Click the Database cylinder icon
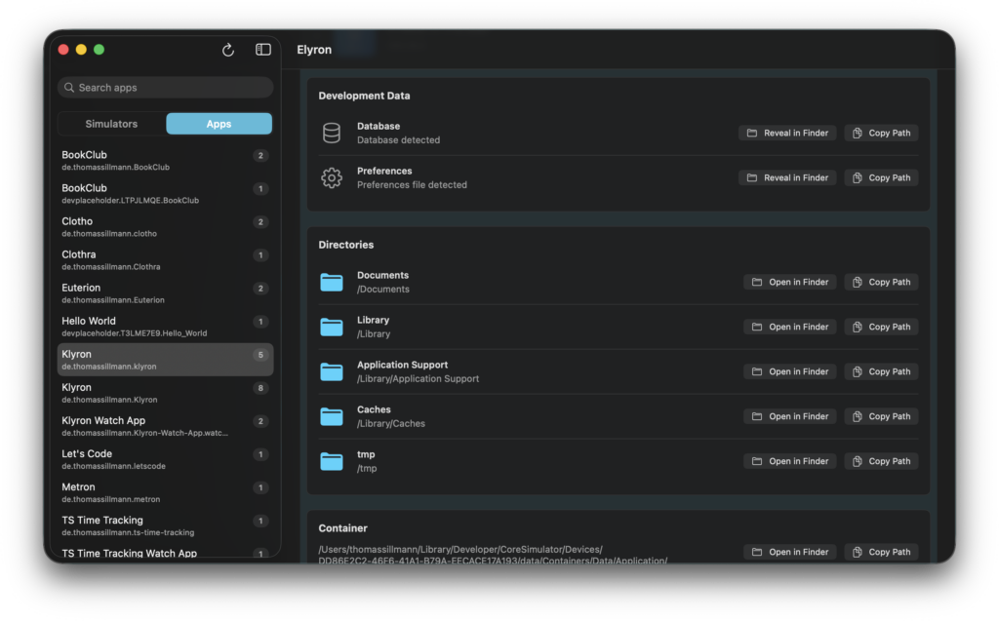The image size is (999, 621). pos(332,134)
